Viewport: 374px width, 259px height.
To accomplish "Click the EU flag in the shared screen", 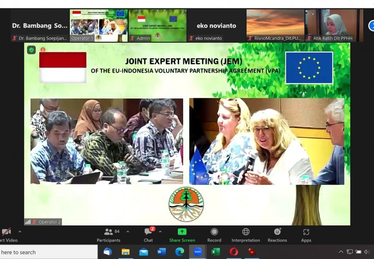I will click(x=309, y=68).
